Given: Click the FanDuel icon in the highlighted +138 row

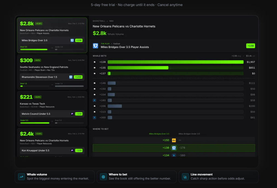Looking at the screenshot, I should click(174, 148).
